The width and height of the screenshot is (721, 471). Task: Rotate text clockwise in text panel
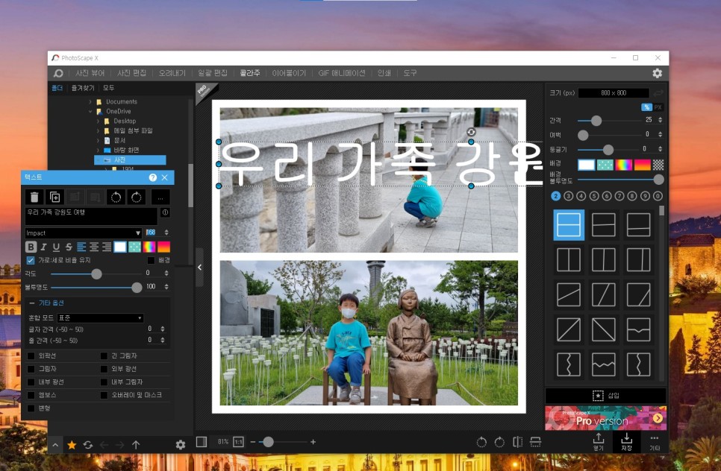[136, 197]
